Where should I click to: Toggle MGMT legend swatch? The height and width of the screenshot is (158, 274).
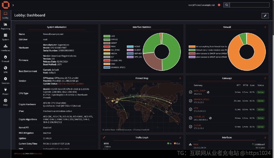(x=107, y=43)
